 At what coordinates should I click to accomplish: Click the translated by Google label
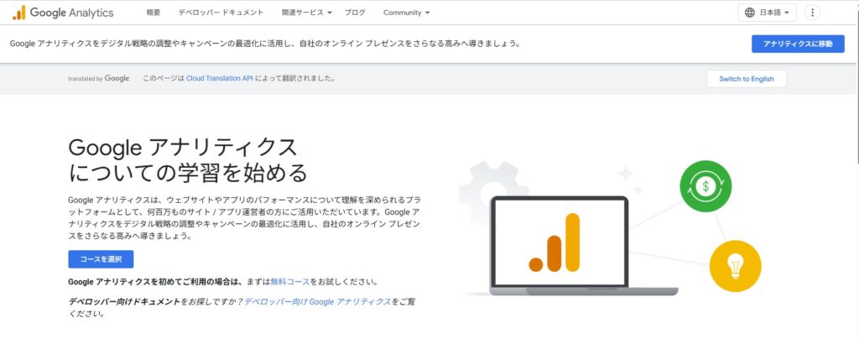pos(99,79)
